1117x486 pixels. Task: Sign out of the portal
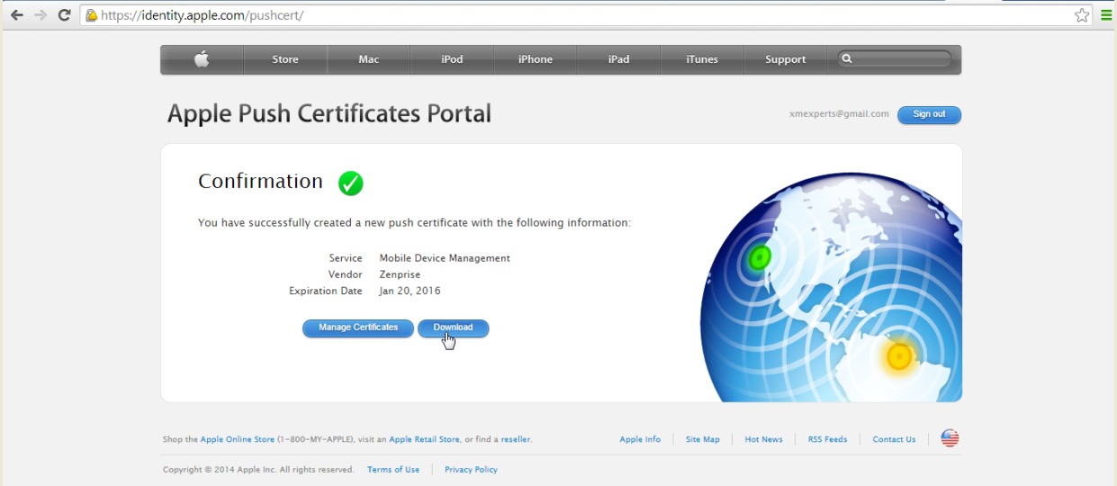tap(929, 114)
